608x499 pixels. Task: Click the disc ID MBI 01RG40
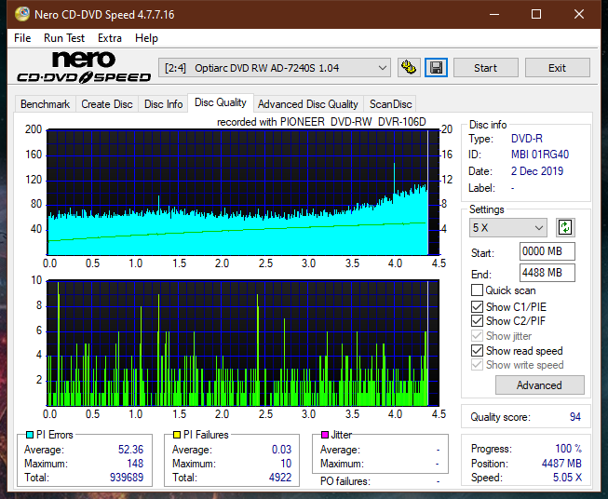click(x=540, y=155)
